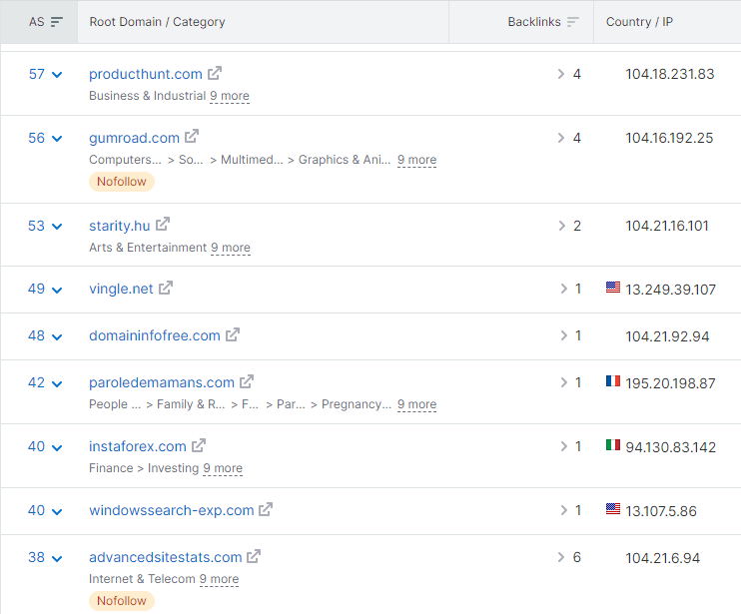Expand AS 56 row chevron
This screenshot has height=614, width=741.
point(57,139)
